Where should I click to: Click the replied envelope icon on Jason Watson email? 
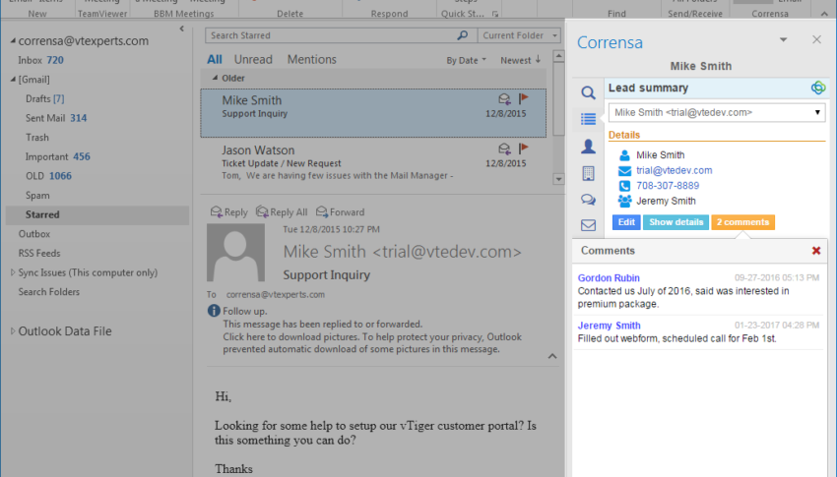[504, 149]
